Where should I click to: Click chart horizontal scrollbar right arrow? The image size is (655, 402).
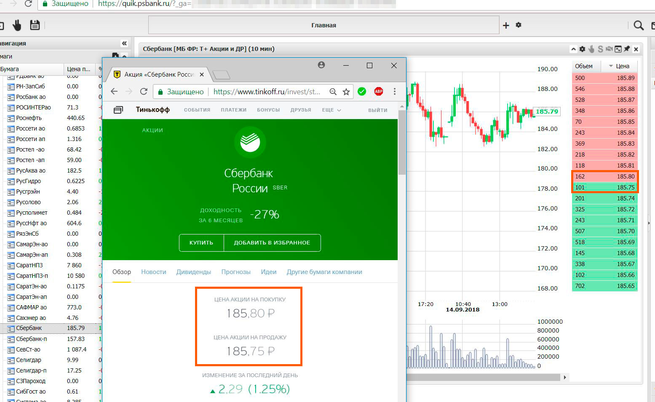click(x=565, y=378)
